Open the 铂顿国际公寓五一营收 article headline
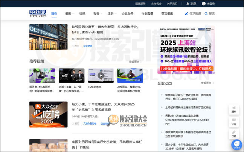The width and height of the screenshot is (244, 152). (105, 30)
